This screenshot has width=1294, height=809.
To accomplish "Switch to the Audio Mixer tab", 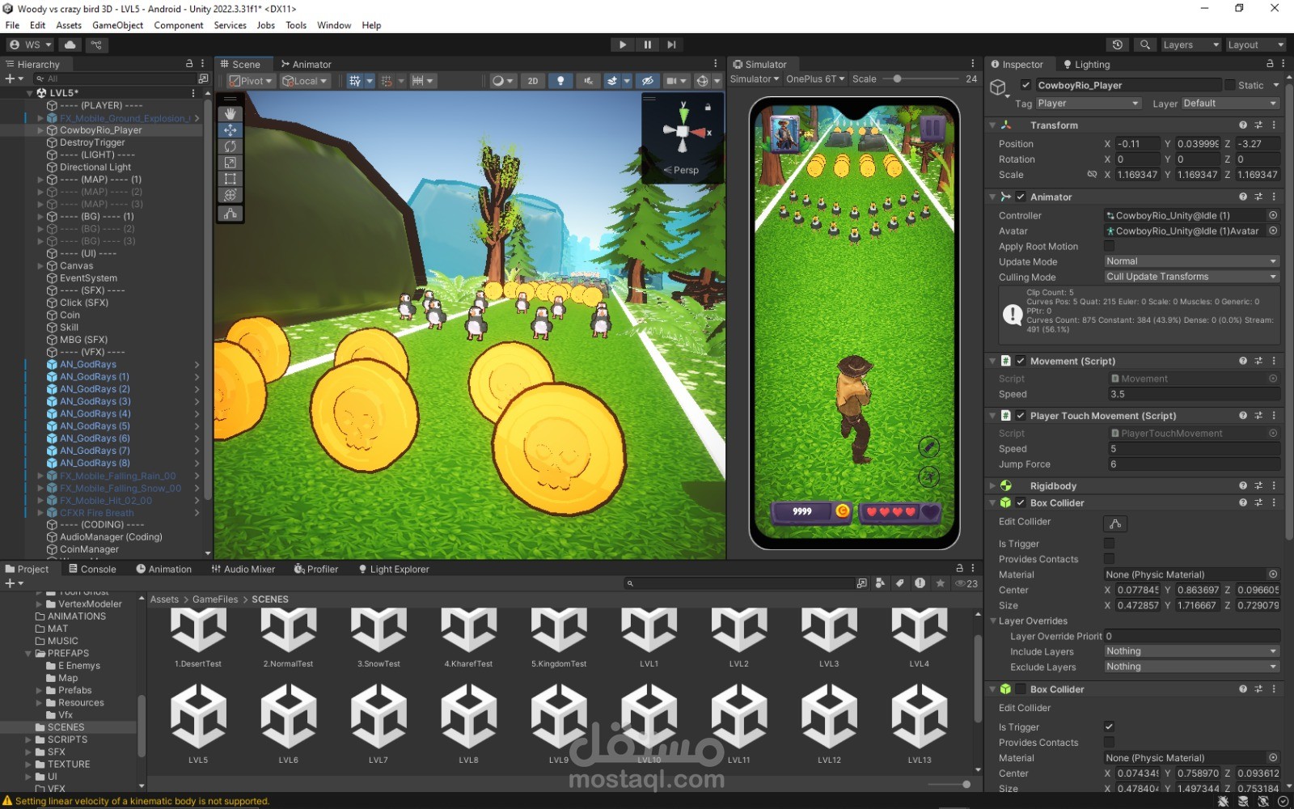I will pos(243,569).
